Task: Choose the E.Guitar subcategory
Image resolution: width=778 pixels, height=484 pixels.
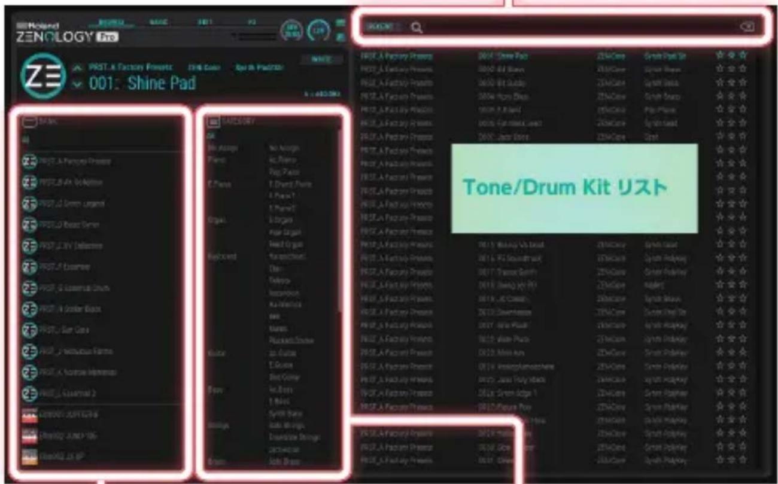Action: pyautogui.click(x=281, y=366)
